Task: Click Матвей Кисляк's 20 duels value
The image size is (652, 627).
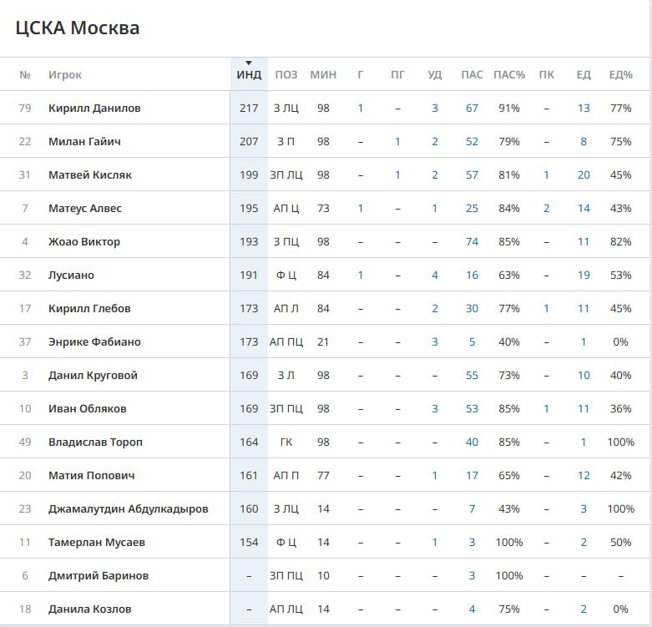Action: pos(584,174)
